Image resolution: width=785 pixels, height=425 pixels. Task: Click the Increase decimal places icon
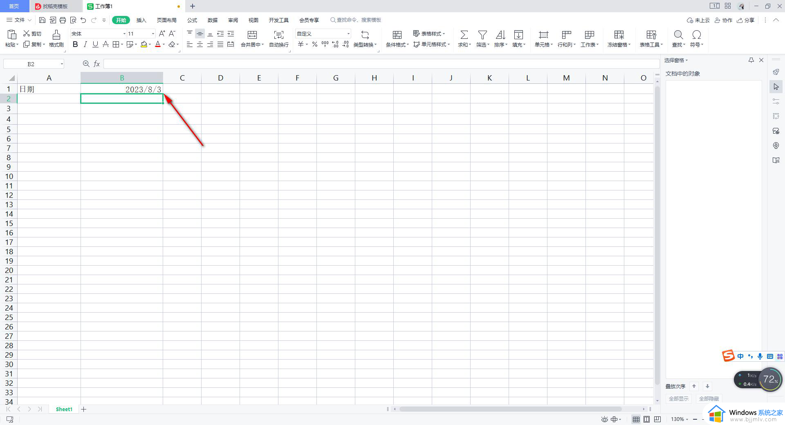(335, 44)
